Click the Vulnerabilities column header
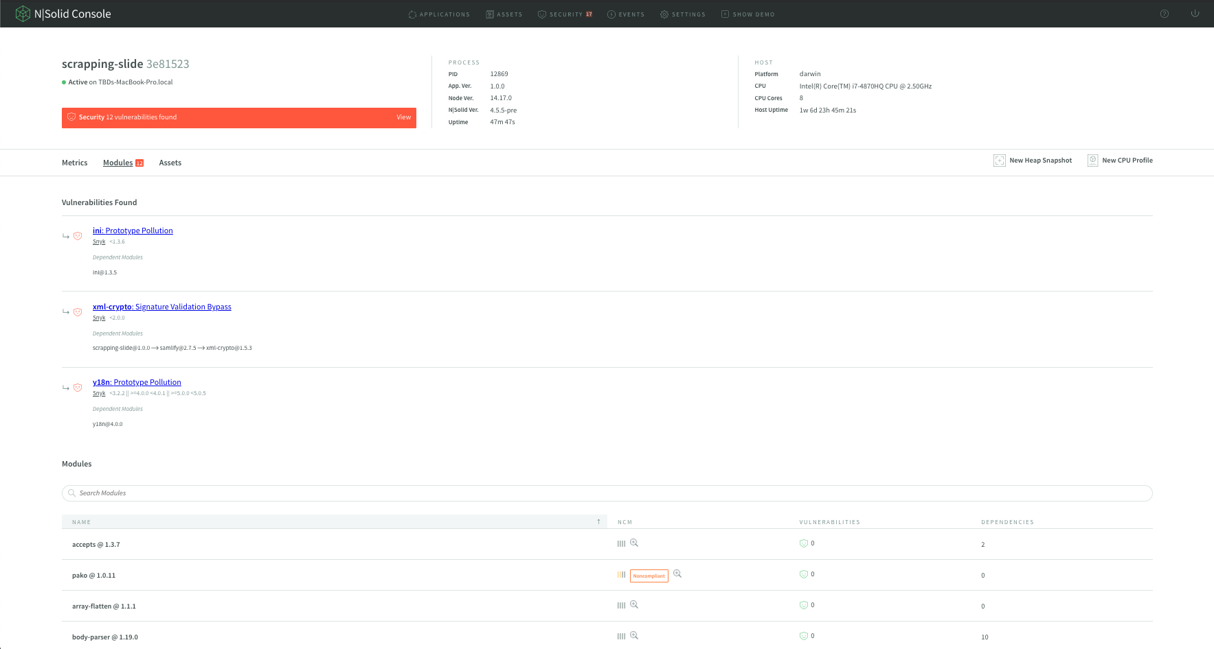1214x649 pixels. (x=829, y=522)
